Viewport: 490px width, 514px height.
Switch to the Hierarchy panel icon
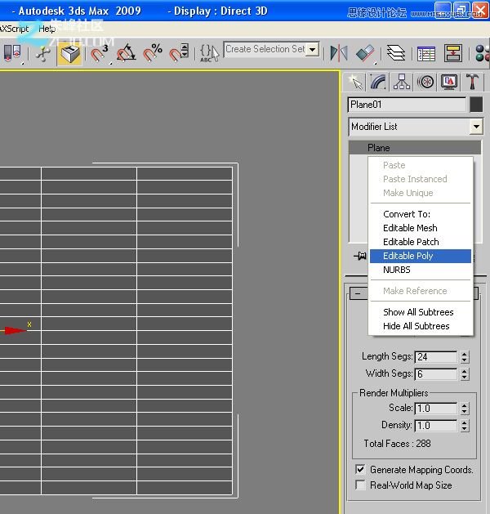[x=401, y=82]
